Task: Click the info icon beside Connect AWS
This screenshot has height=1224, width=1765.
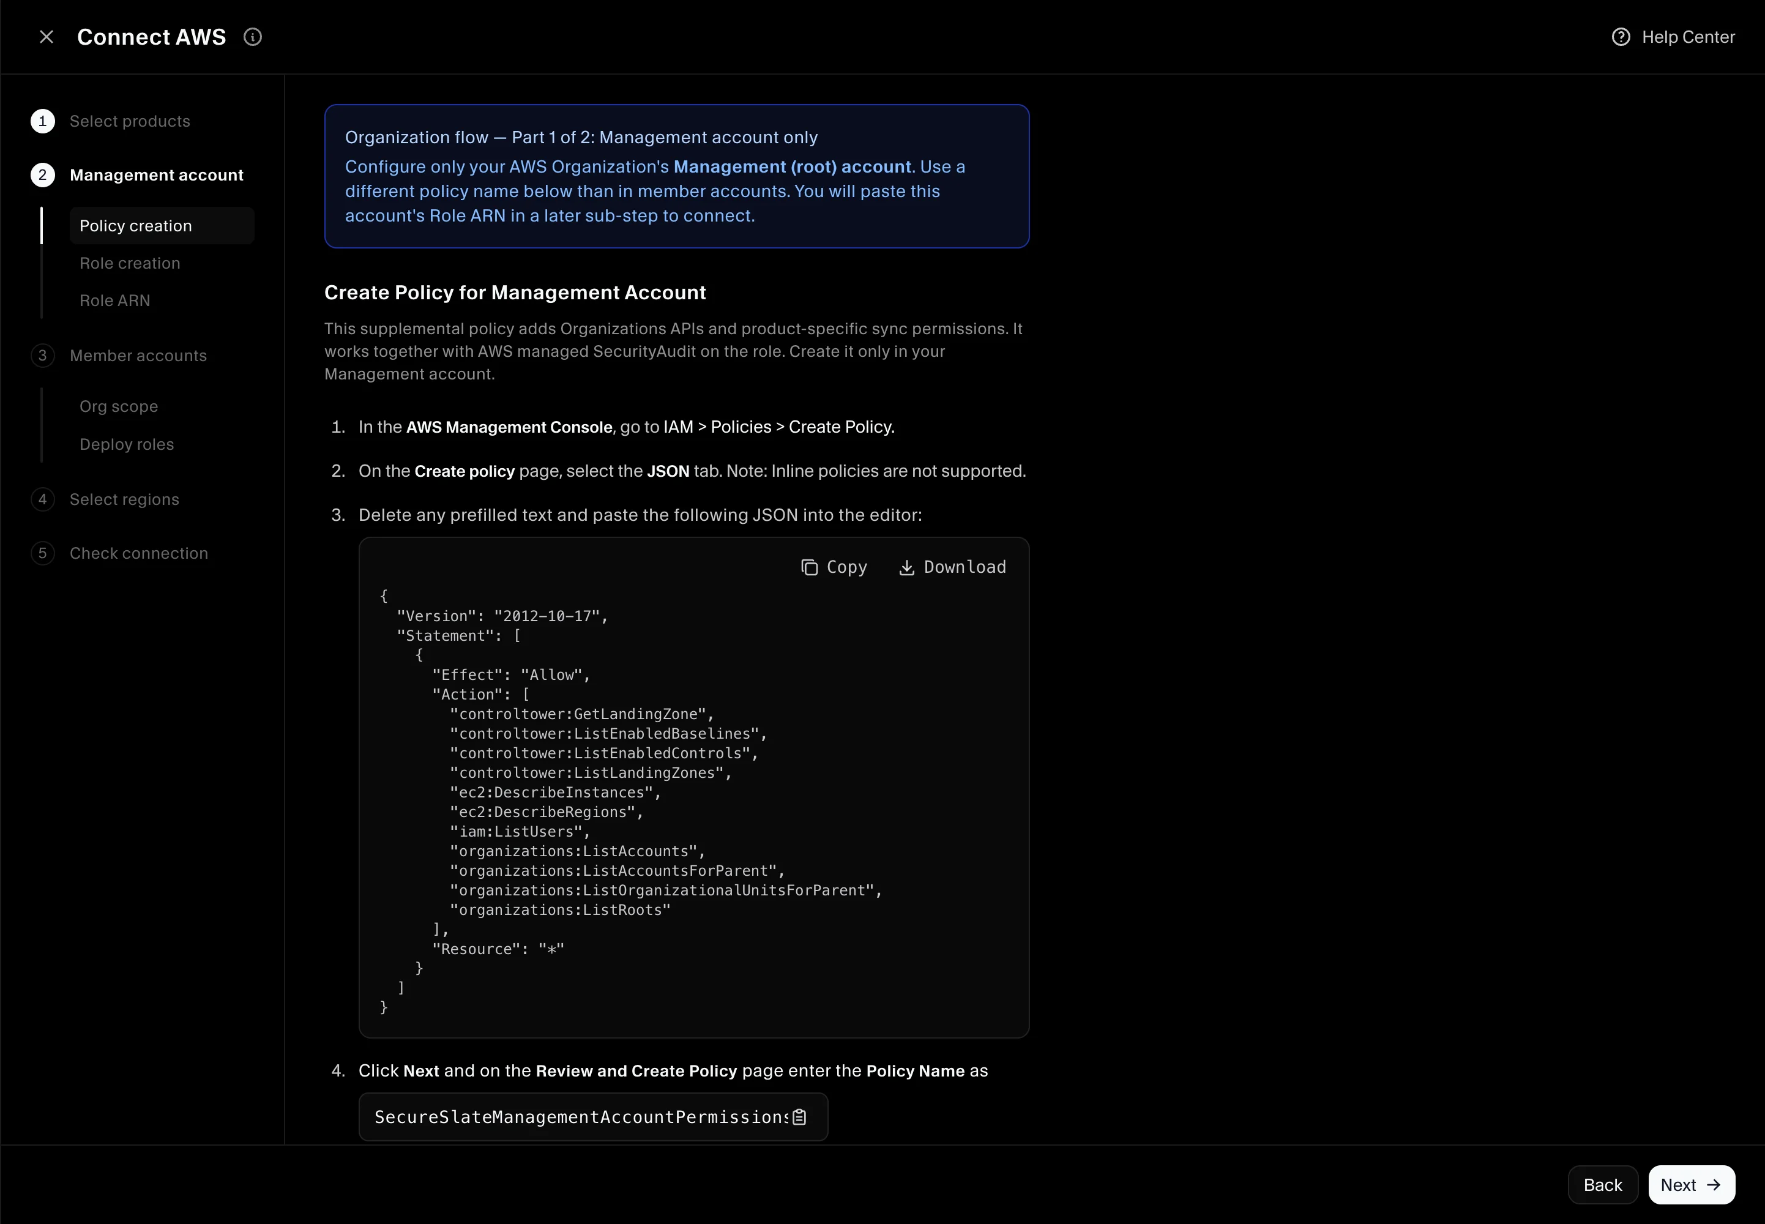Action: [252, 37]
